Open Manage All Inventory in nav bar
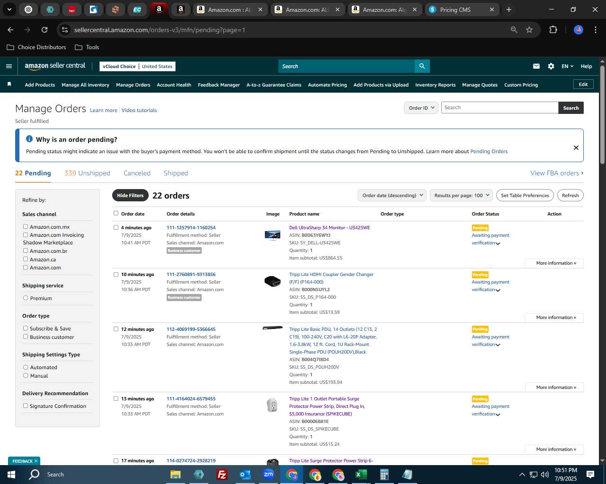This screenshot has height=484, width=606. 85,85
